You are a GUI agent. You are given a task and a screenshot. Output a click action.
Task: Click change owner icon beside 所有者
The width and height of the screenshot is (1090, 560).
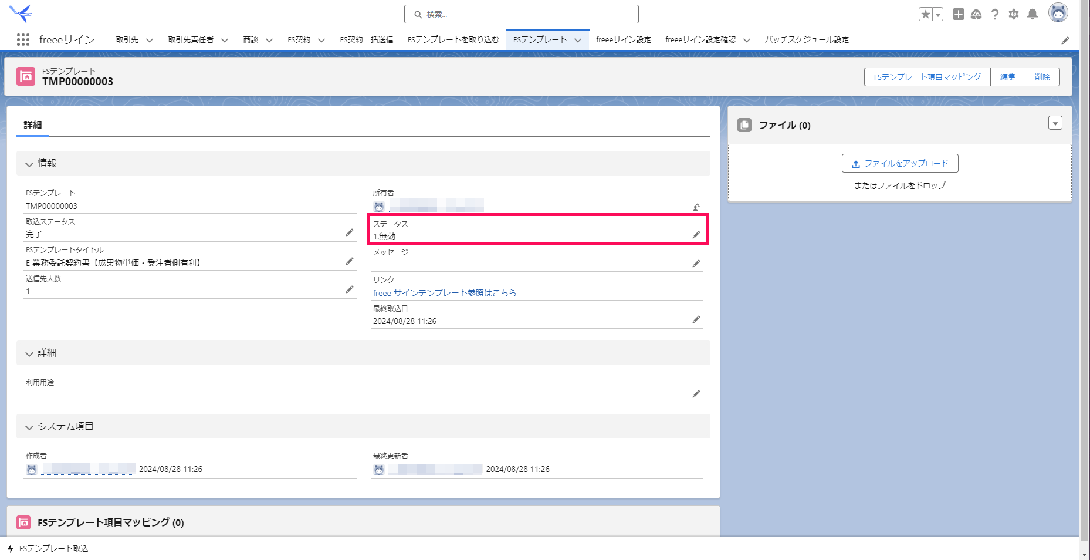coord(696,207)
